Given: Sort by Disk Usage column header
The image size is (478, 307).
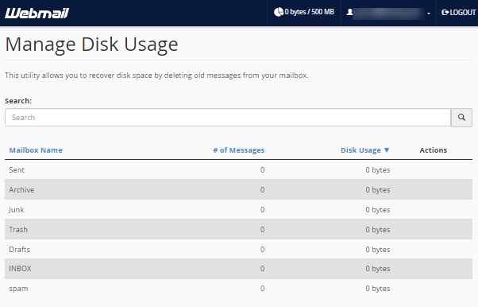Looking at the screenshot, I should point(360,150).
